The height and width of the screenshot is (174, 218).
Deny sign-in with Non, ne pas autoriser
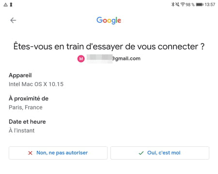click(x=58, y=153)
